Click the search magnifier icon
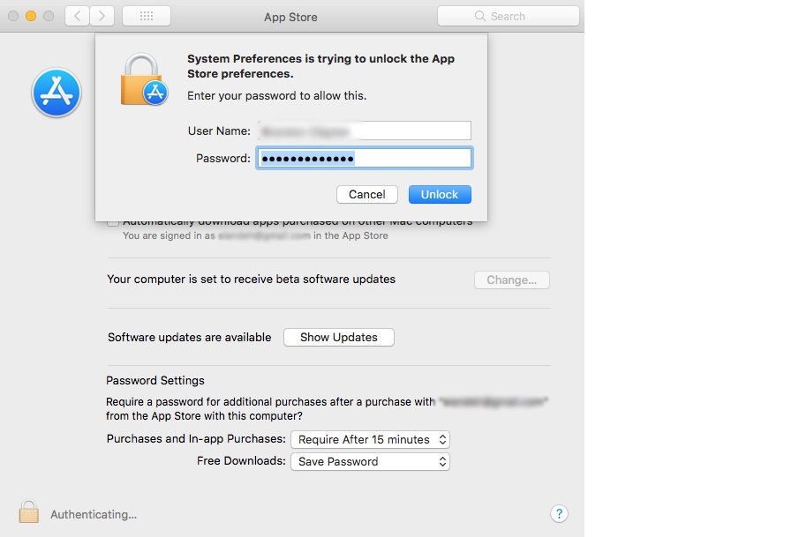799x537 pixels. coord(479,16)
